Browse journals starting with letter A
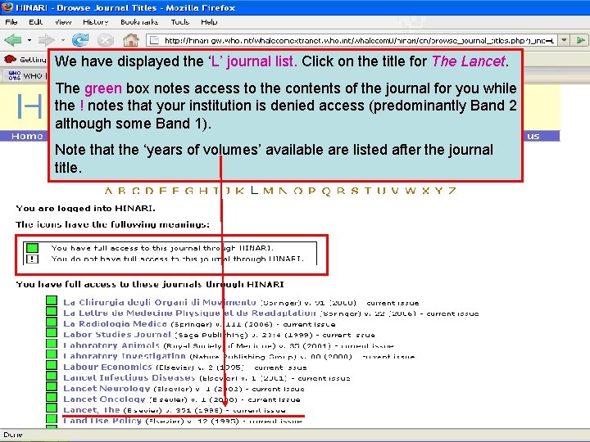 click(x=108, y=191)
